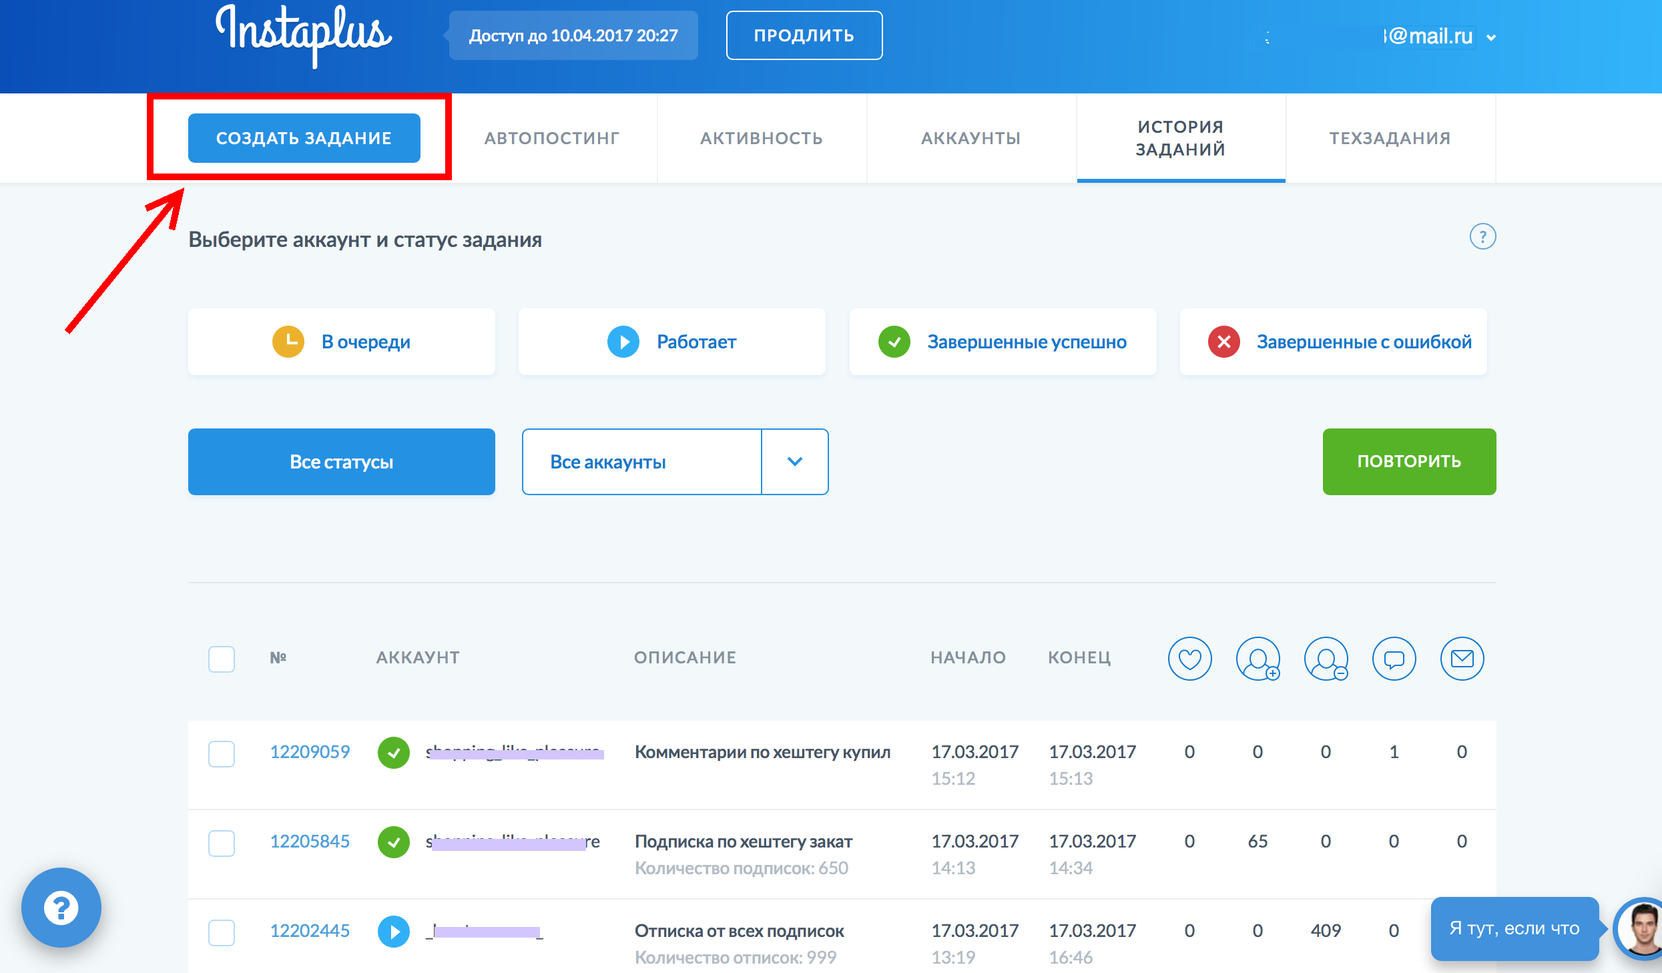Open the small question mark help icon
The width and height of the screenshot is (1662, 973).
[1482, 237]
